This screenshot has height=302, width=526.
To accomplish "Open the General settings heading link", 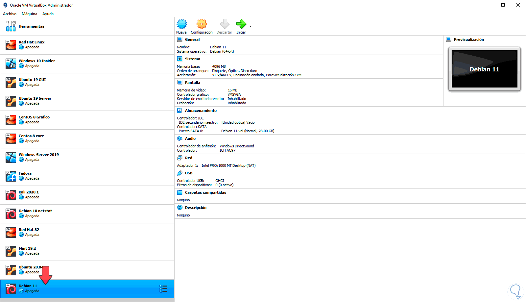I will click(x=192, y=39).
